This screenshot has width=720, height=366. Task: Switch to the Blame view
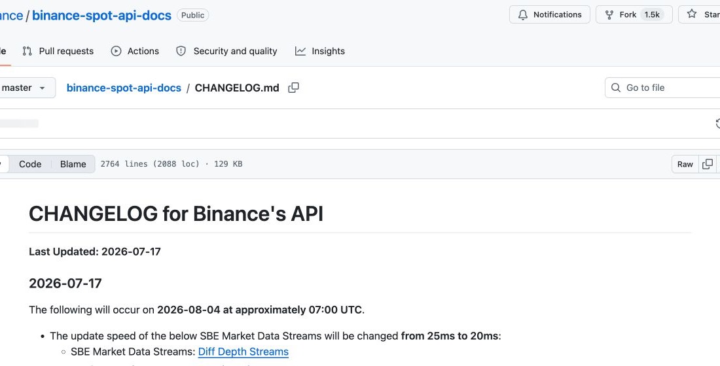[73, 164]
